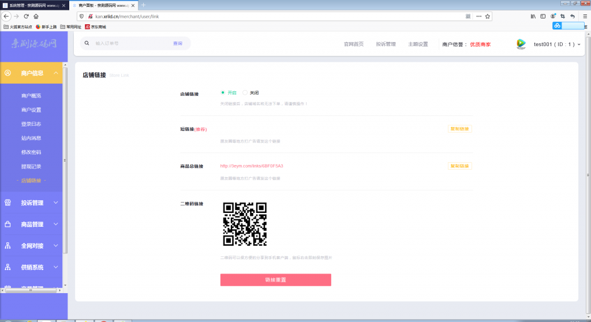Click 复制链接 for the 商品总链接 row
Screen dimensions: 591x322
point(459,166)
